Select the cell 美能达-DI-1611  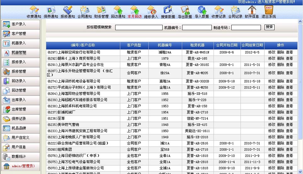click(197, 131)
